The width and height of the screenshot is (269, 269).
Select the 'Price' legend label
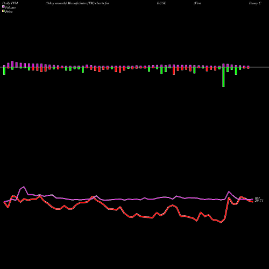[x=9, y=12]
